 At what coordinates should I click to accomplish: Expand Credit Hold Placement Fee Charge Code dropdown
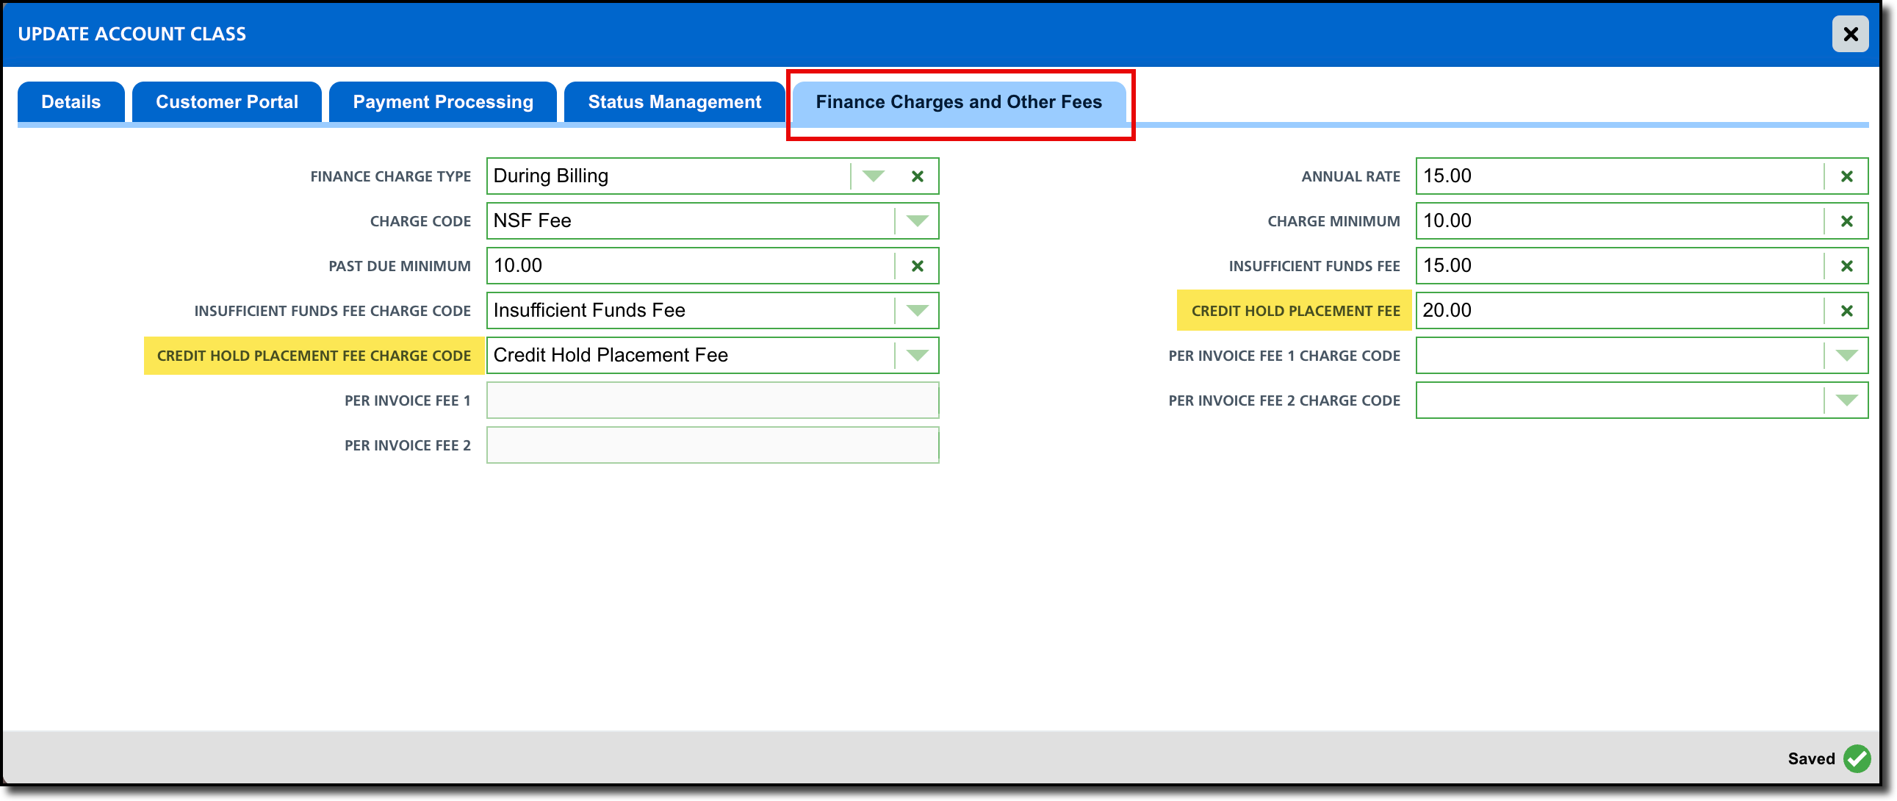coord(917,356)
